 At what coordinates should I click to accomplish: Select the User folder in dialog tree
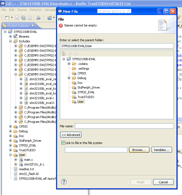point(80,102)
